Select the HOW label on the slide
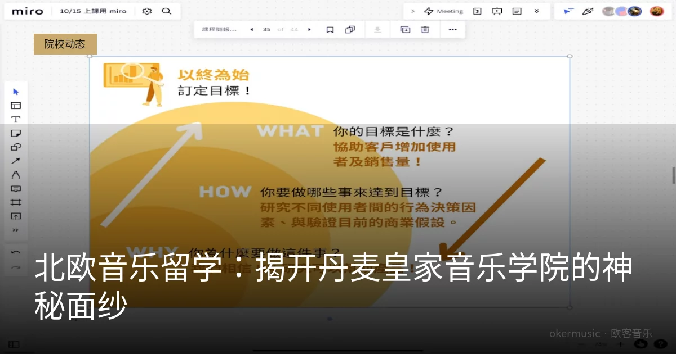The height and width of the screenshot is (354, 676). (x=225, y=192)
